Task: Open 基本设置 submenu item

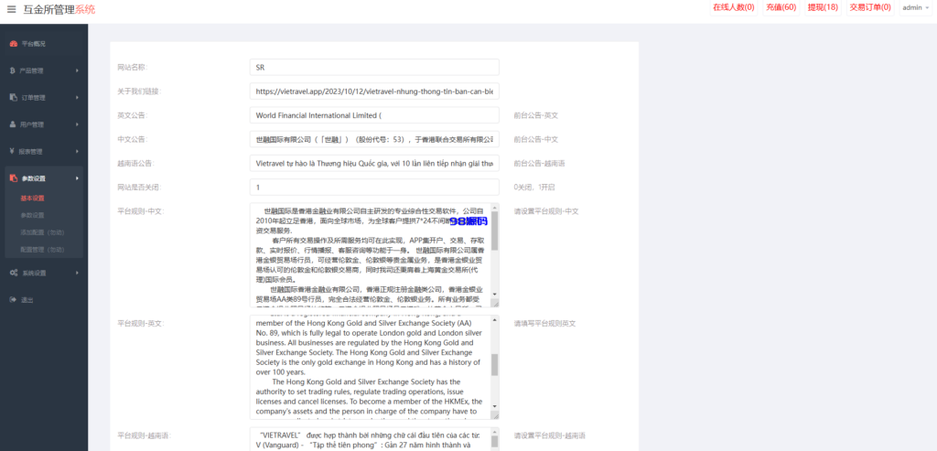Action: click(x=32, y=198)
